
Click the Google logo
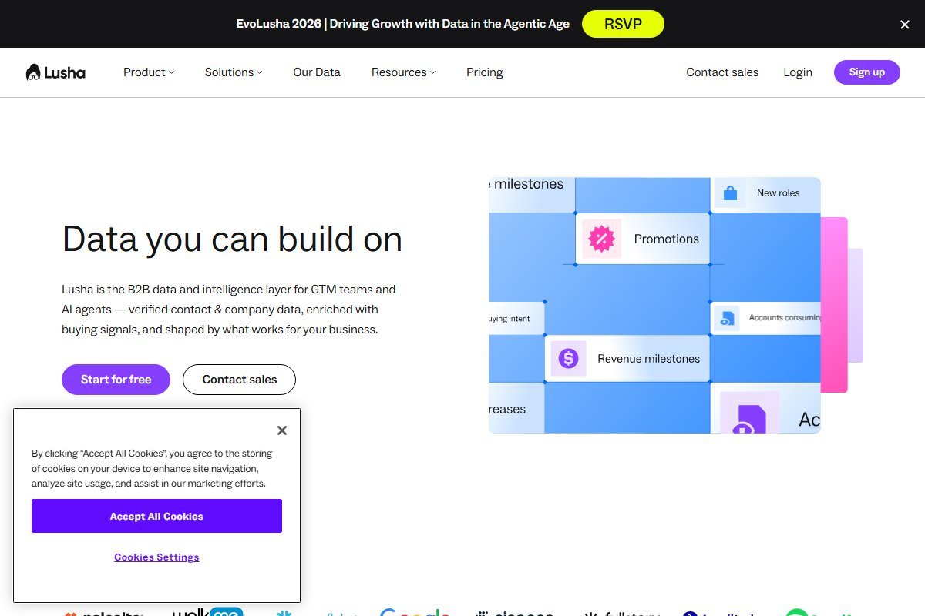[415, 612]
